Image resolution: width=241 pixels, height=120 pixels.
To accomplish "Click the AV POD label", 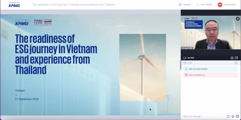I will [191, 58].
